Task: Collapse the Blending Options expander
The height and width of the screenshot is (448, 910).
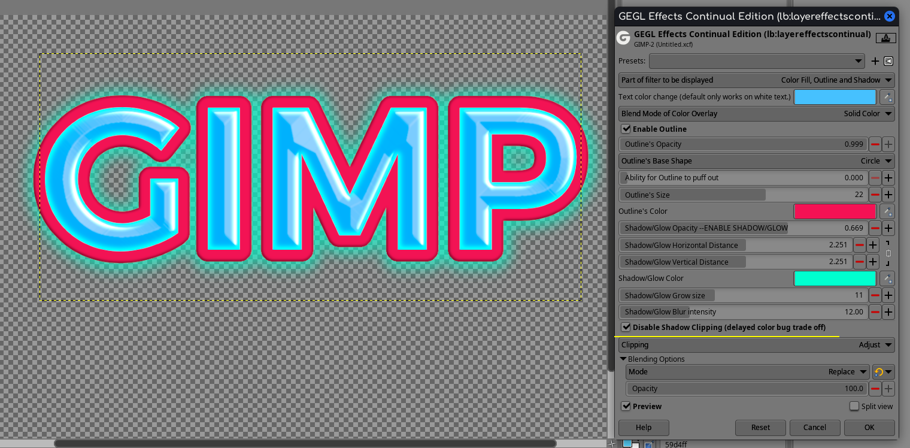Action: (623, 359)
